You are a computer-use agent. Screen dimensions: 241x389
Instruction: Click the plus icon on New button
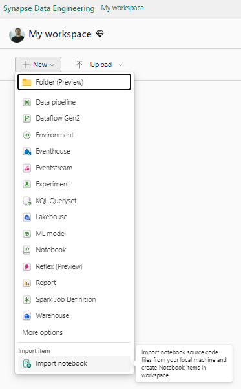[x=26, y=65]
